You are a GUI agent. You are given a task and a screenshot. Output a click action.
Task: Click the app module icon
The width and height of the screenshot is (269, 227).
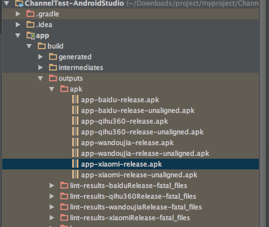click(x=30, y=36)
